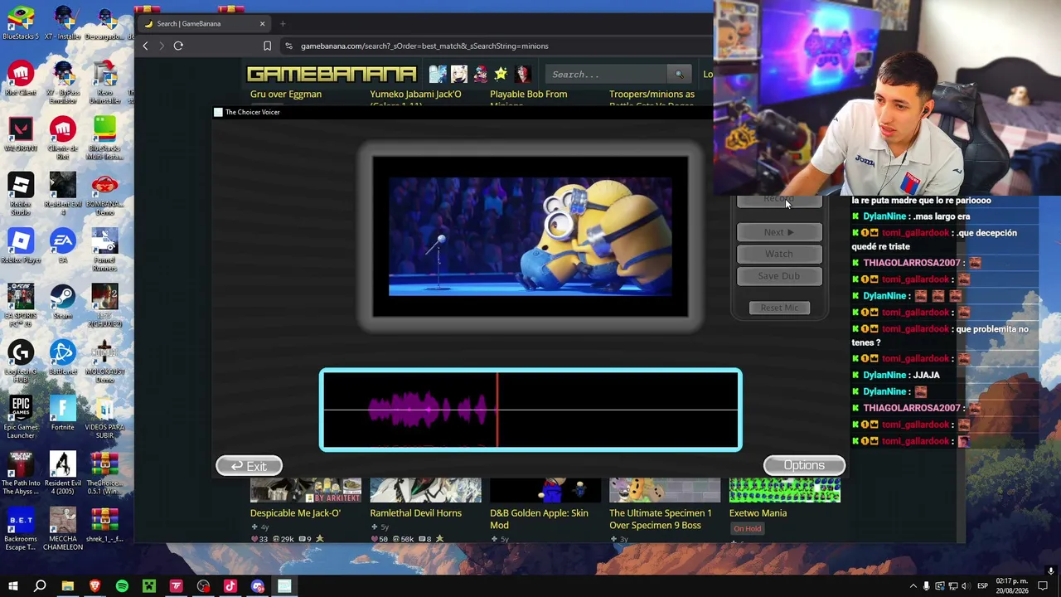Open Gru over Eggman mod link
1061x597 pixels.
click(286, 94)
